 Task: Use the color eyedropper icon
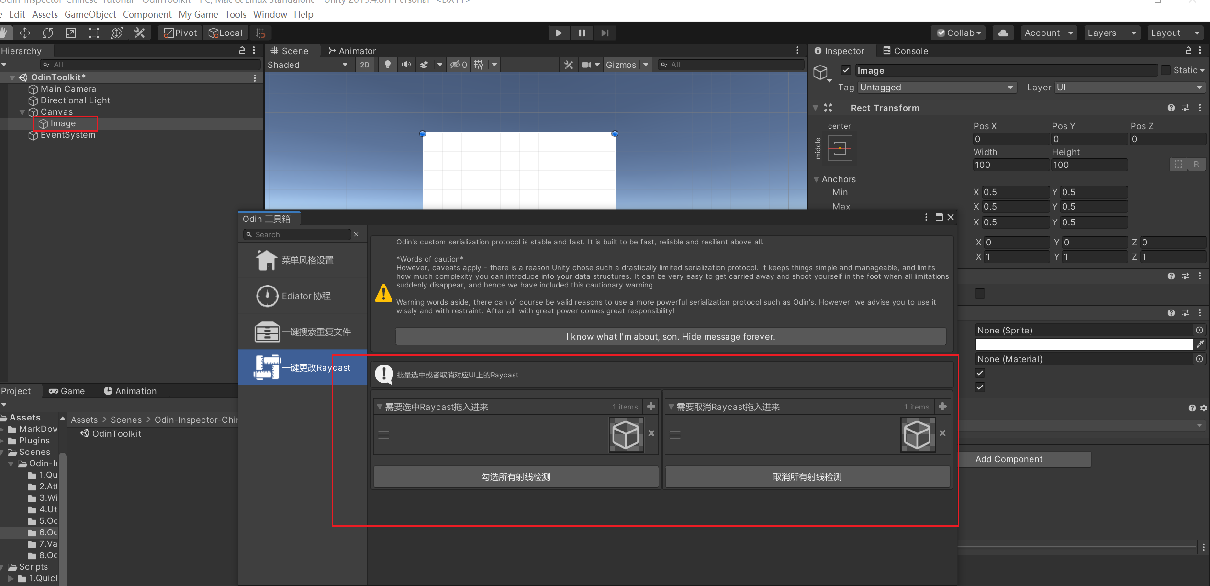pos(1200,344)
